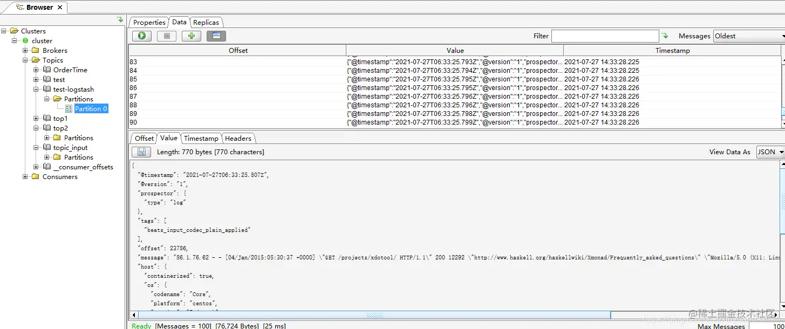Switch to the Properties tab
This screenshot has width=785, height=329.
pos(149,22)
